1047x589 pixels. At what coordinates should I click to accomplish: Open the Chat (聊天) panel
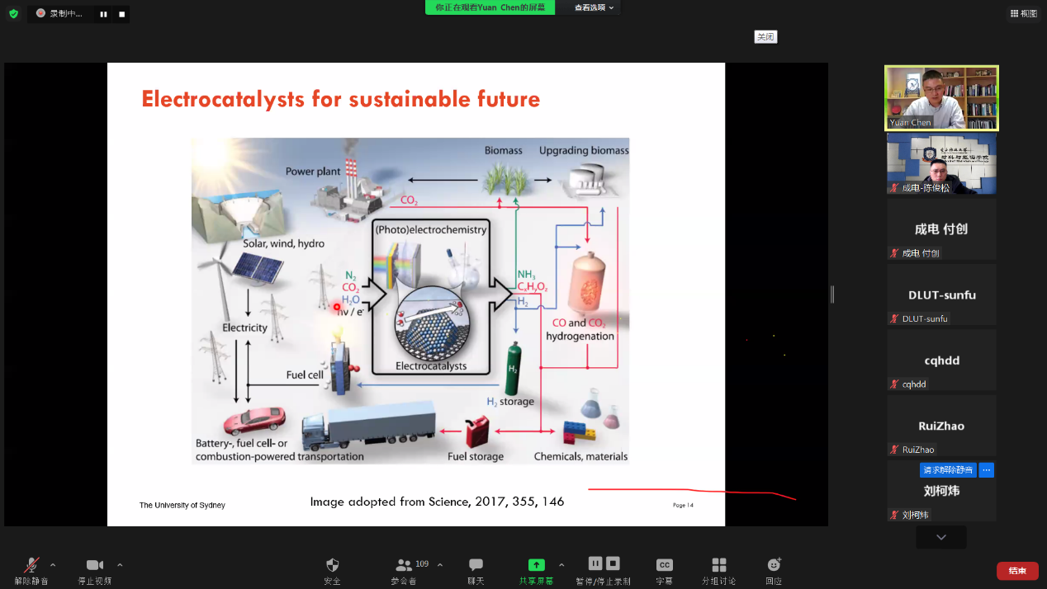pyautogui.click(x=476, y=565)
